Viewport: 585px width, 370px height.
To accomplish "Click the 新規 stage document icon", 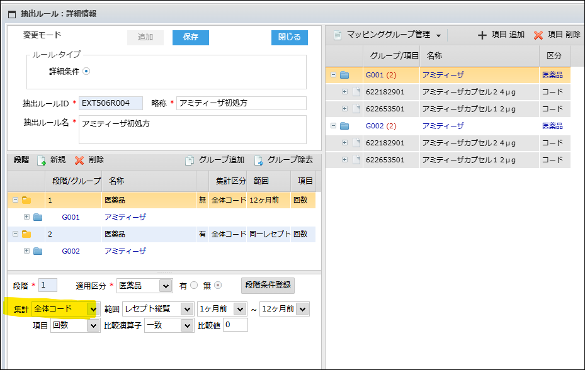I will coord(42,160).
